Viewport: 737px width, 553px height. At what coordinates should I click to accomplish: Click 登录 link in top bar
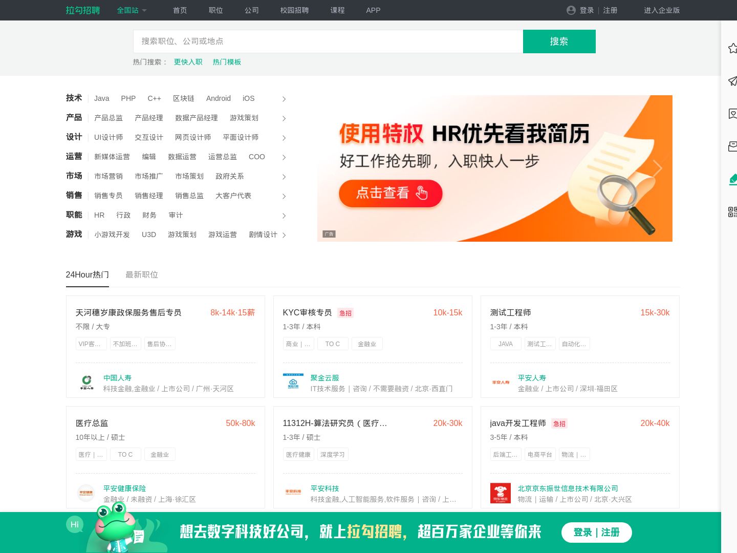[x=587, y=10]
